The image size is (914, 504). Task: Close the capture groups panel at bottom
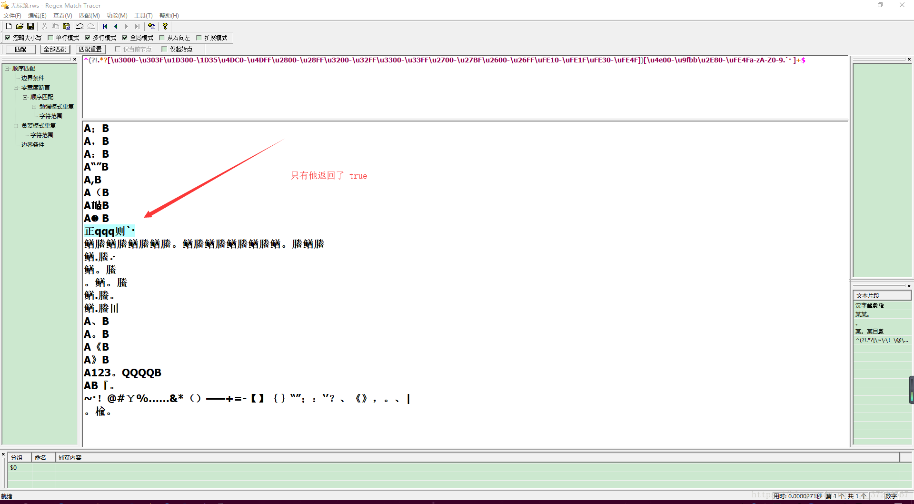click(x=3, y=454)
